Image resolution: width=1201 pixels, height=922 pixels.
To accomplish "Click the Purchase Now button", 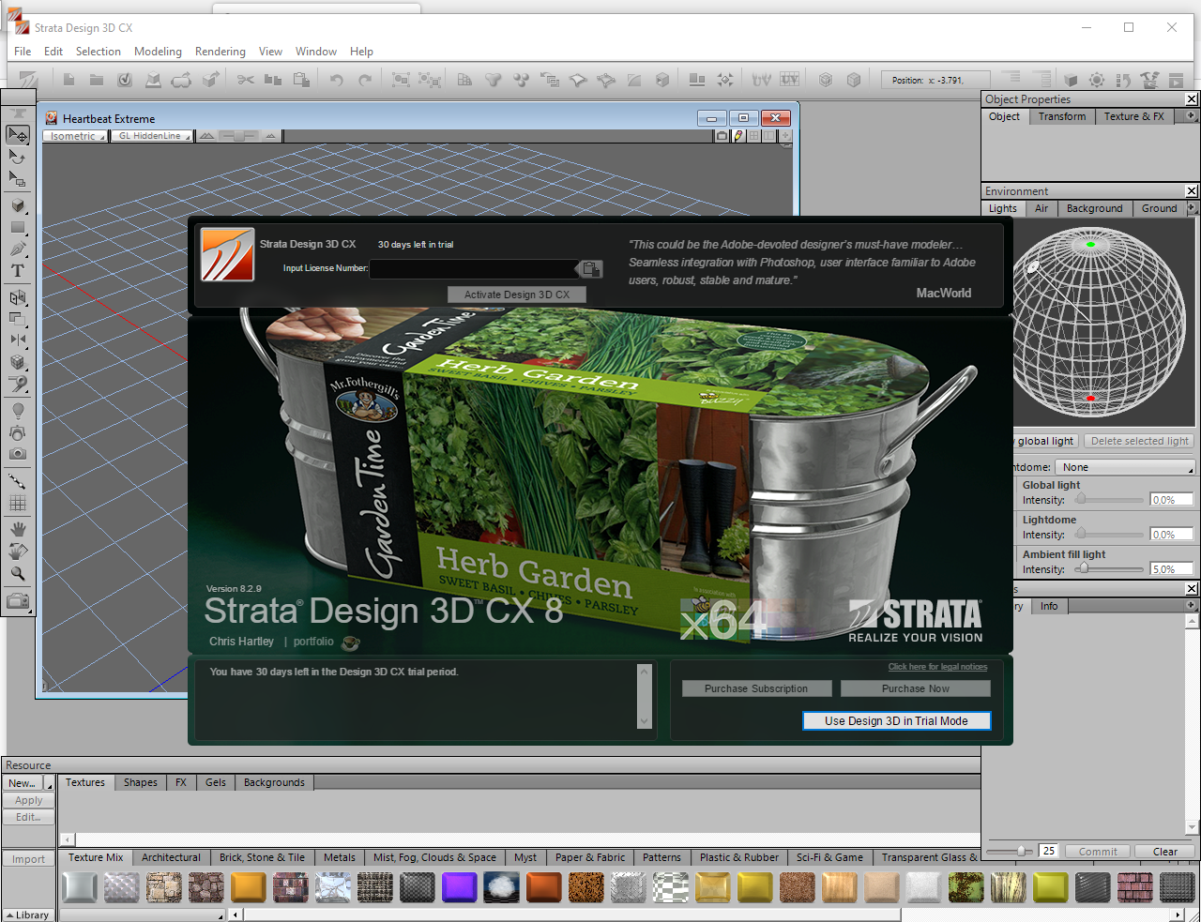I will tap(915, 688).
